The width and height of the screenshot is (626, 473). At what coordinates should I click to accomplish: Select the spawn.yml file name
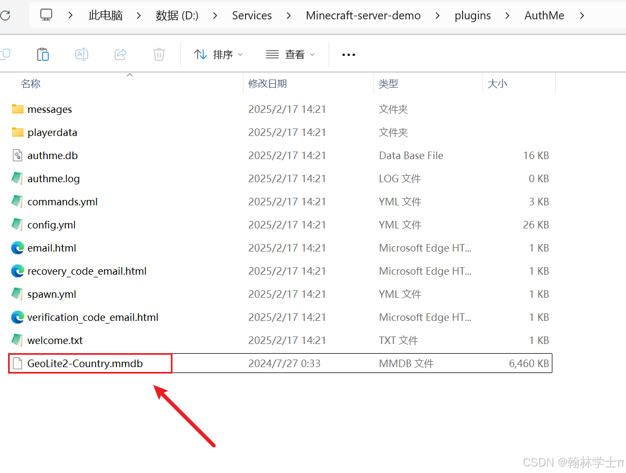[x=52, y=295]
